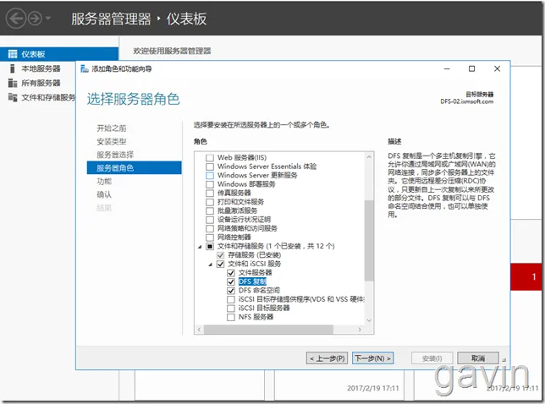Open navigation history dropdown arrow in header

[x=48, y=18]
